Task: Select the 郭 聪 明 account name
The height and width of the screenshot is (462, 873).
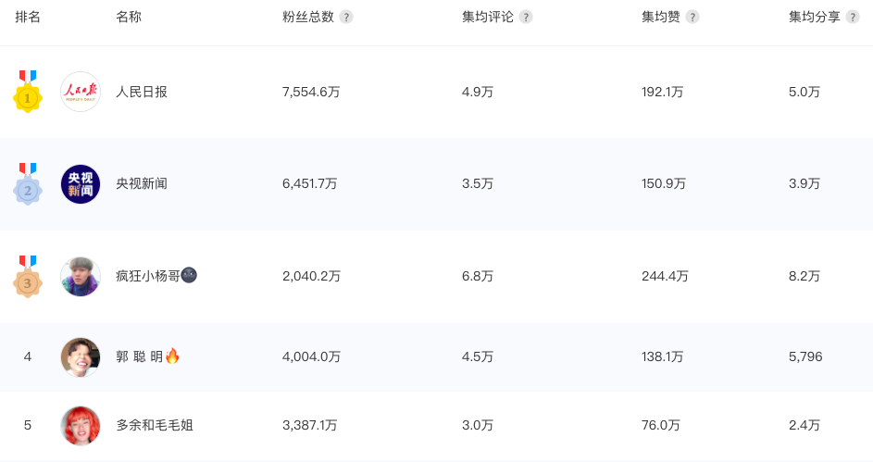Action: click(140, 356)
